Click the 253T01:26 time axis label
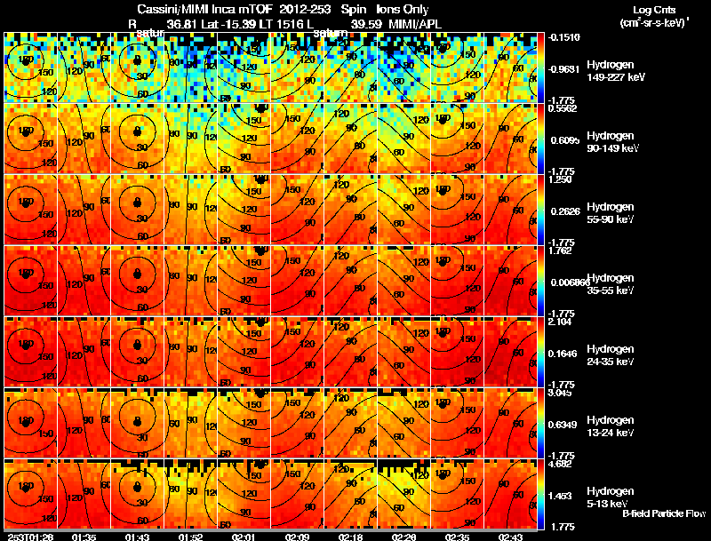This screenshot has height=541, width=711. click(30, 537)
